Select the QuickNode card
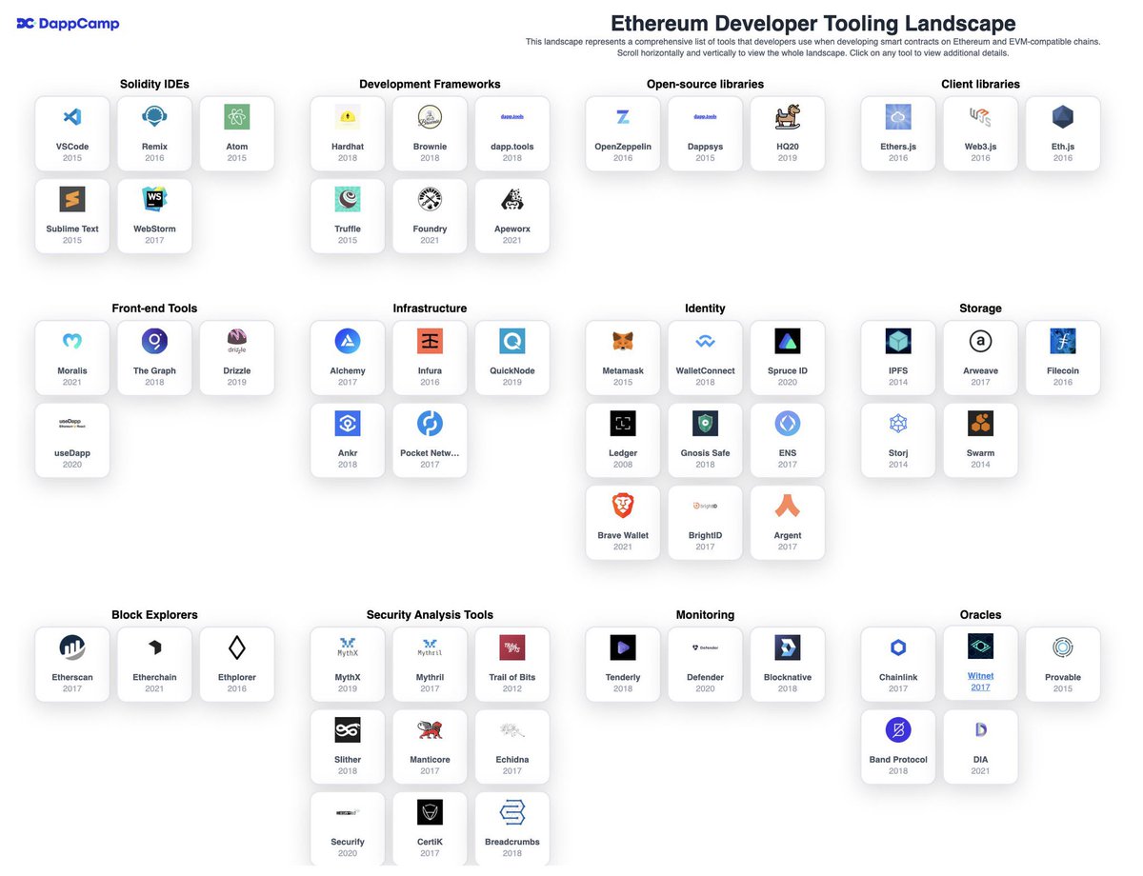The image size is (1143, 876). point(512,358)
